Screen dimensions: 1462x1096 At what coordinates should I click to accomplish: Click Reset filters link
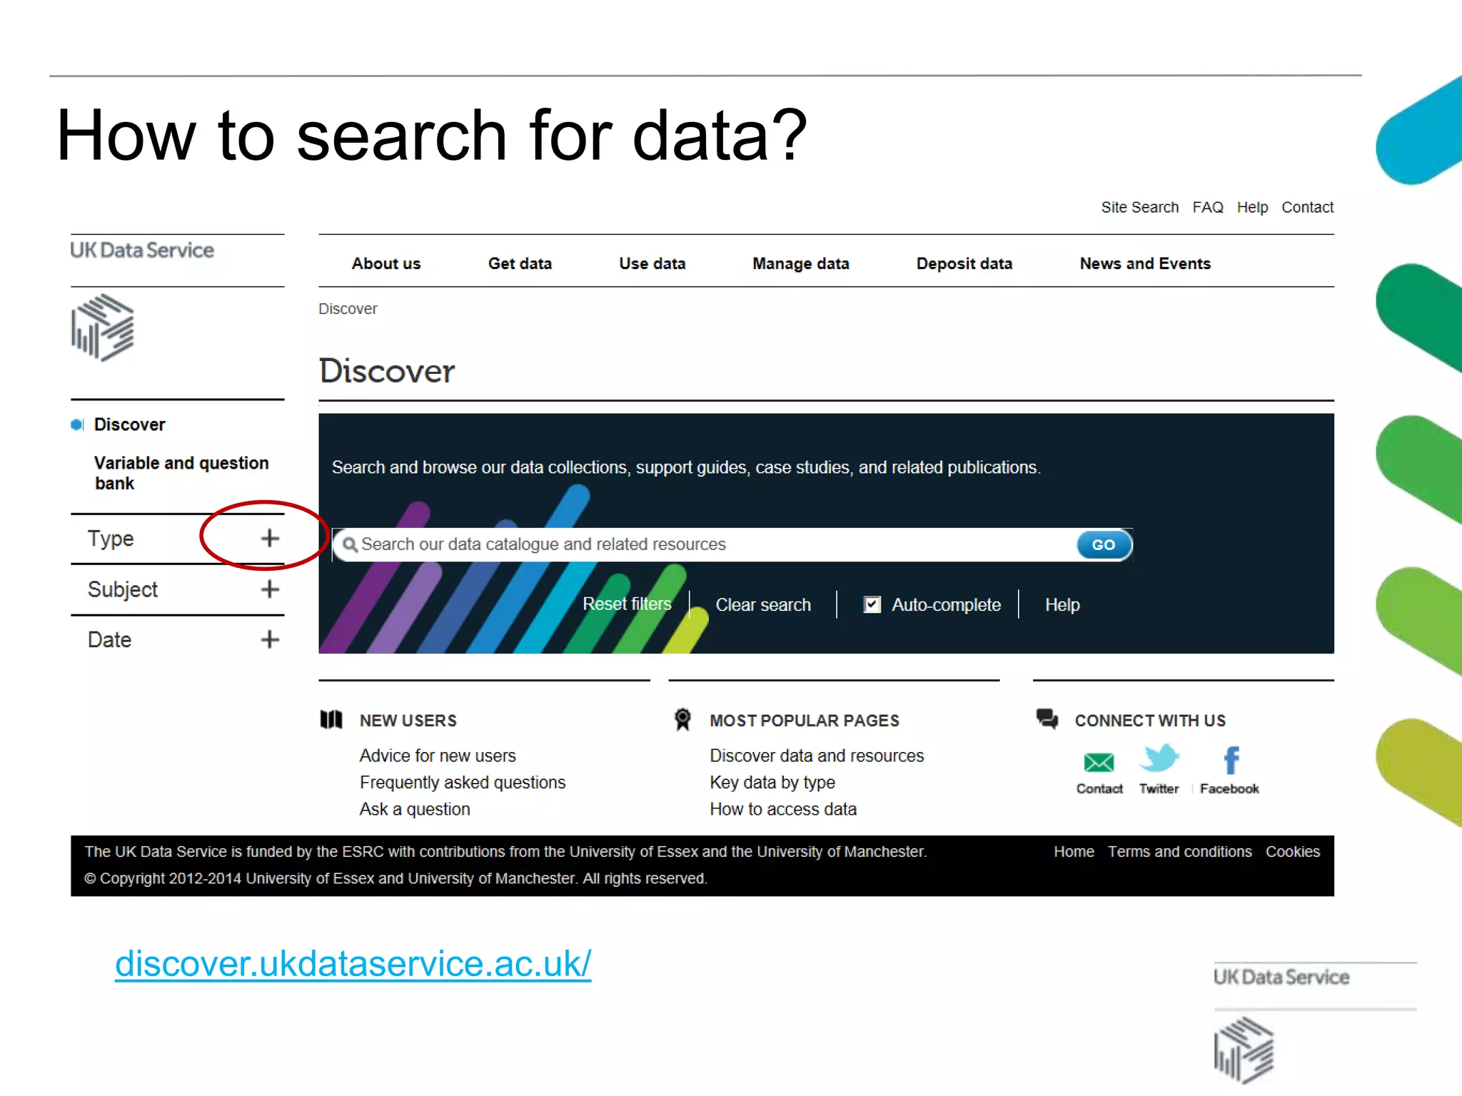point(627,604)
